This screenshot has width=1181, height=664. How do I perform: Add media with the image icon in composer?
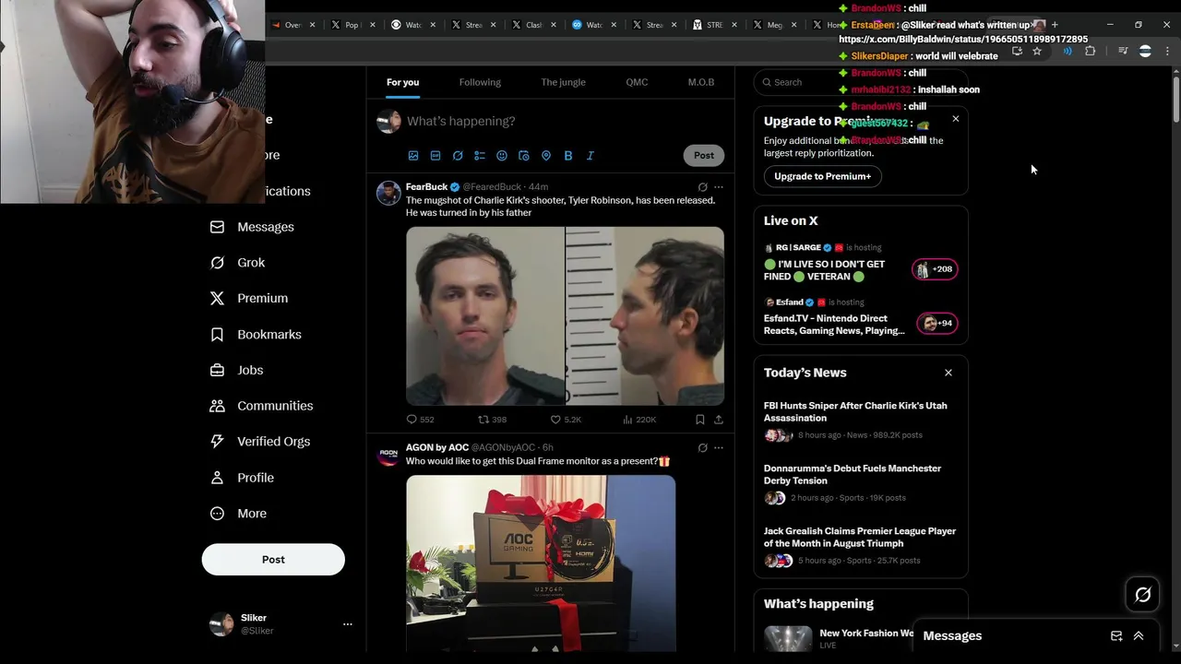[413, 156]
